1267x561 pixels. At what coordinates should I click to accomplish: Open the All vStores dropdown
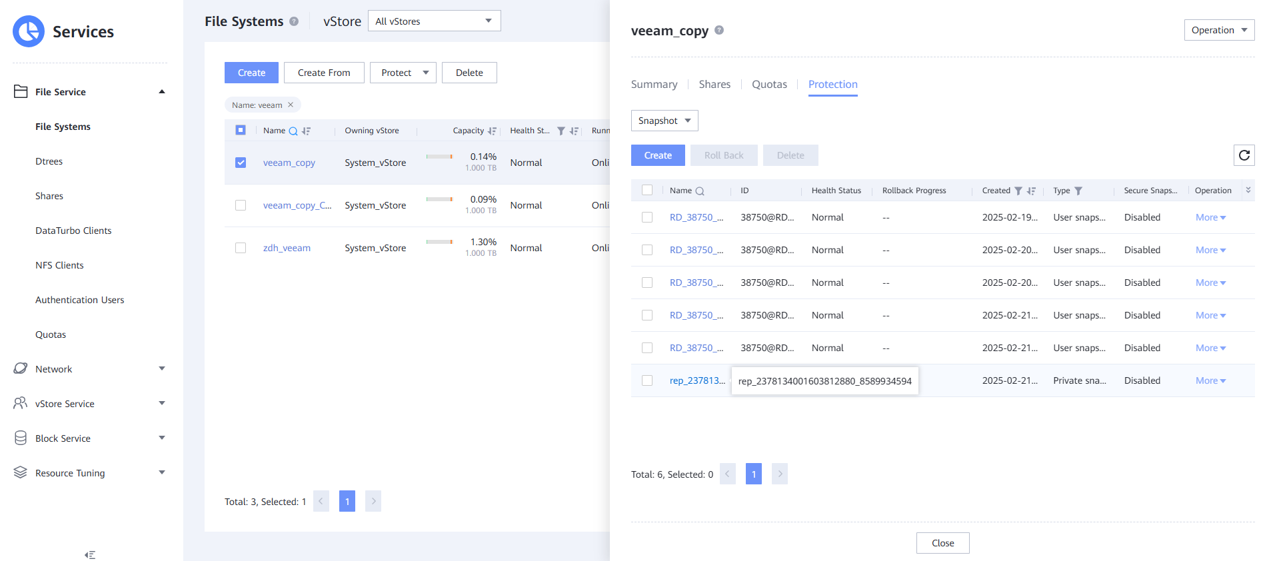click(x=434, y=21)
